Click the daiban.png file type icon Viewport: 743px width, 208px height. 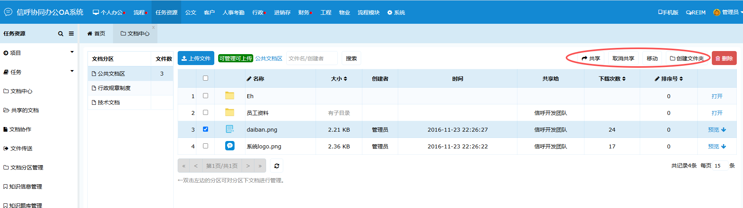tap(230, 129)
